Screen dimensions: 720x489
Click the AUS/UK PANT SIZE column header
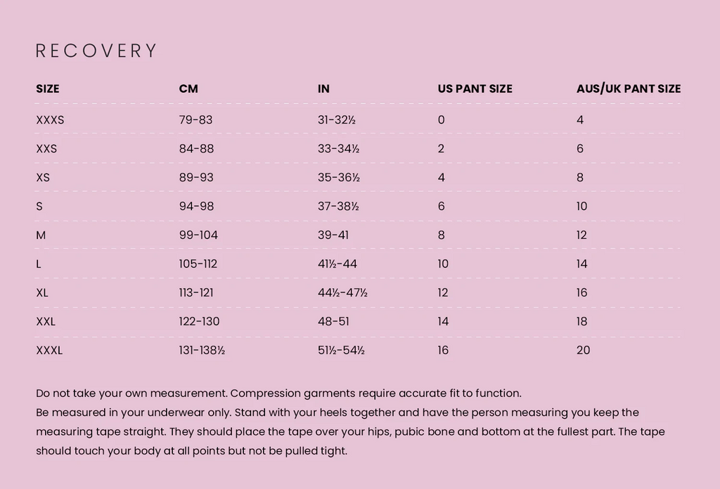tap(628, 89)
